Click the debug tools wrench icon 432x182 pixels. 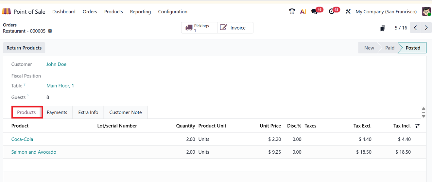pos(348,11)
